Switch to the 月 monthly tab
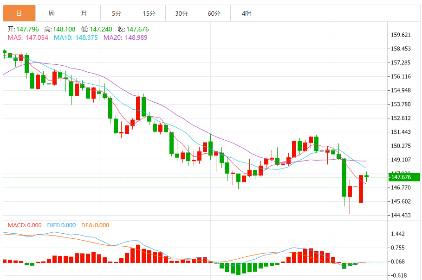This screenshot has width=422, height=280. [84, 13]
